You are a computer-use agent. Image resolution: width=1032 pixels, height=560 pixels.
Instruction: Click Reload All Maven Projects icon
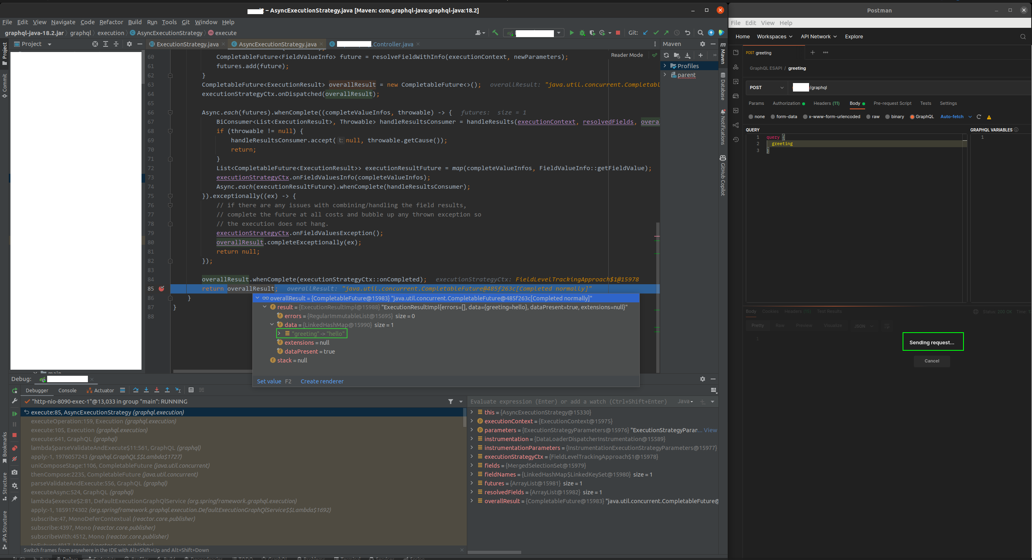[x=666, y=55]
